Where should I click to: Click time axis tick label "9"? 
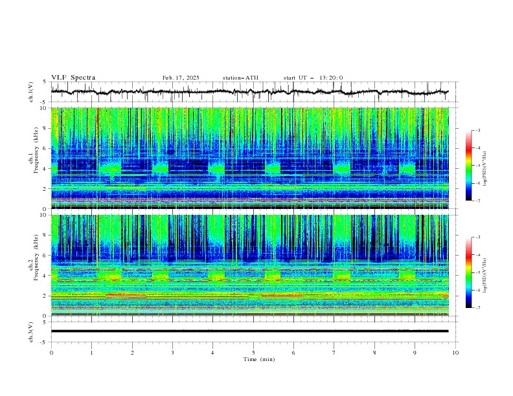[x=415, y=353]
